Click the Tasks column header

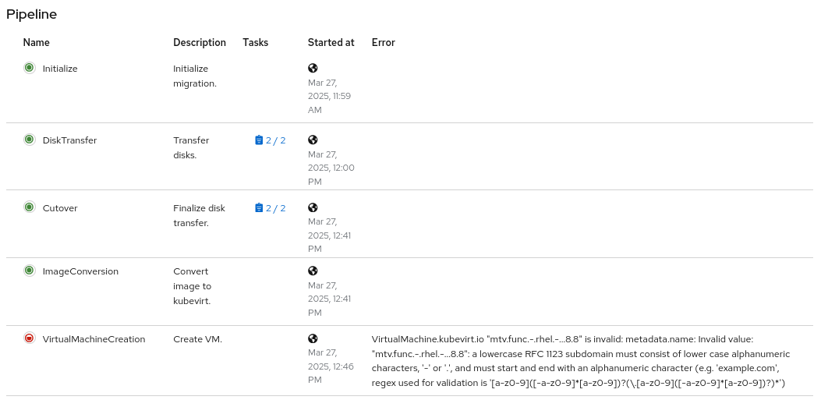[255, 43]
